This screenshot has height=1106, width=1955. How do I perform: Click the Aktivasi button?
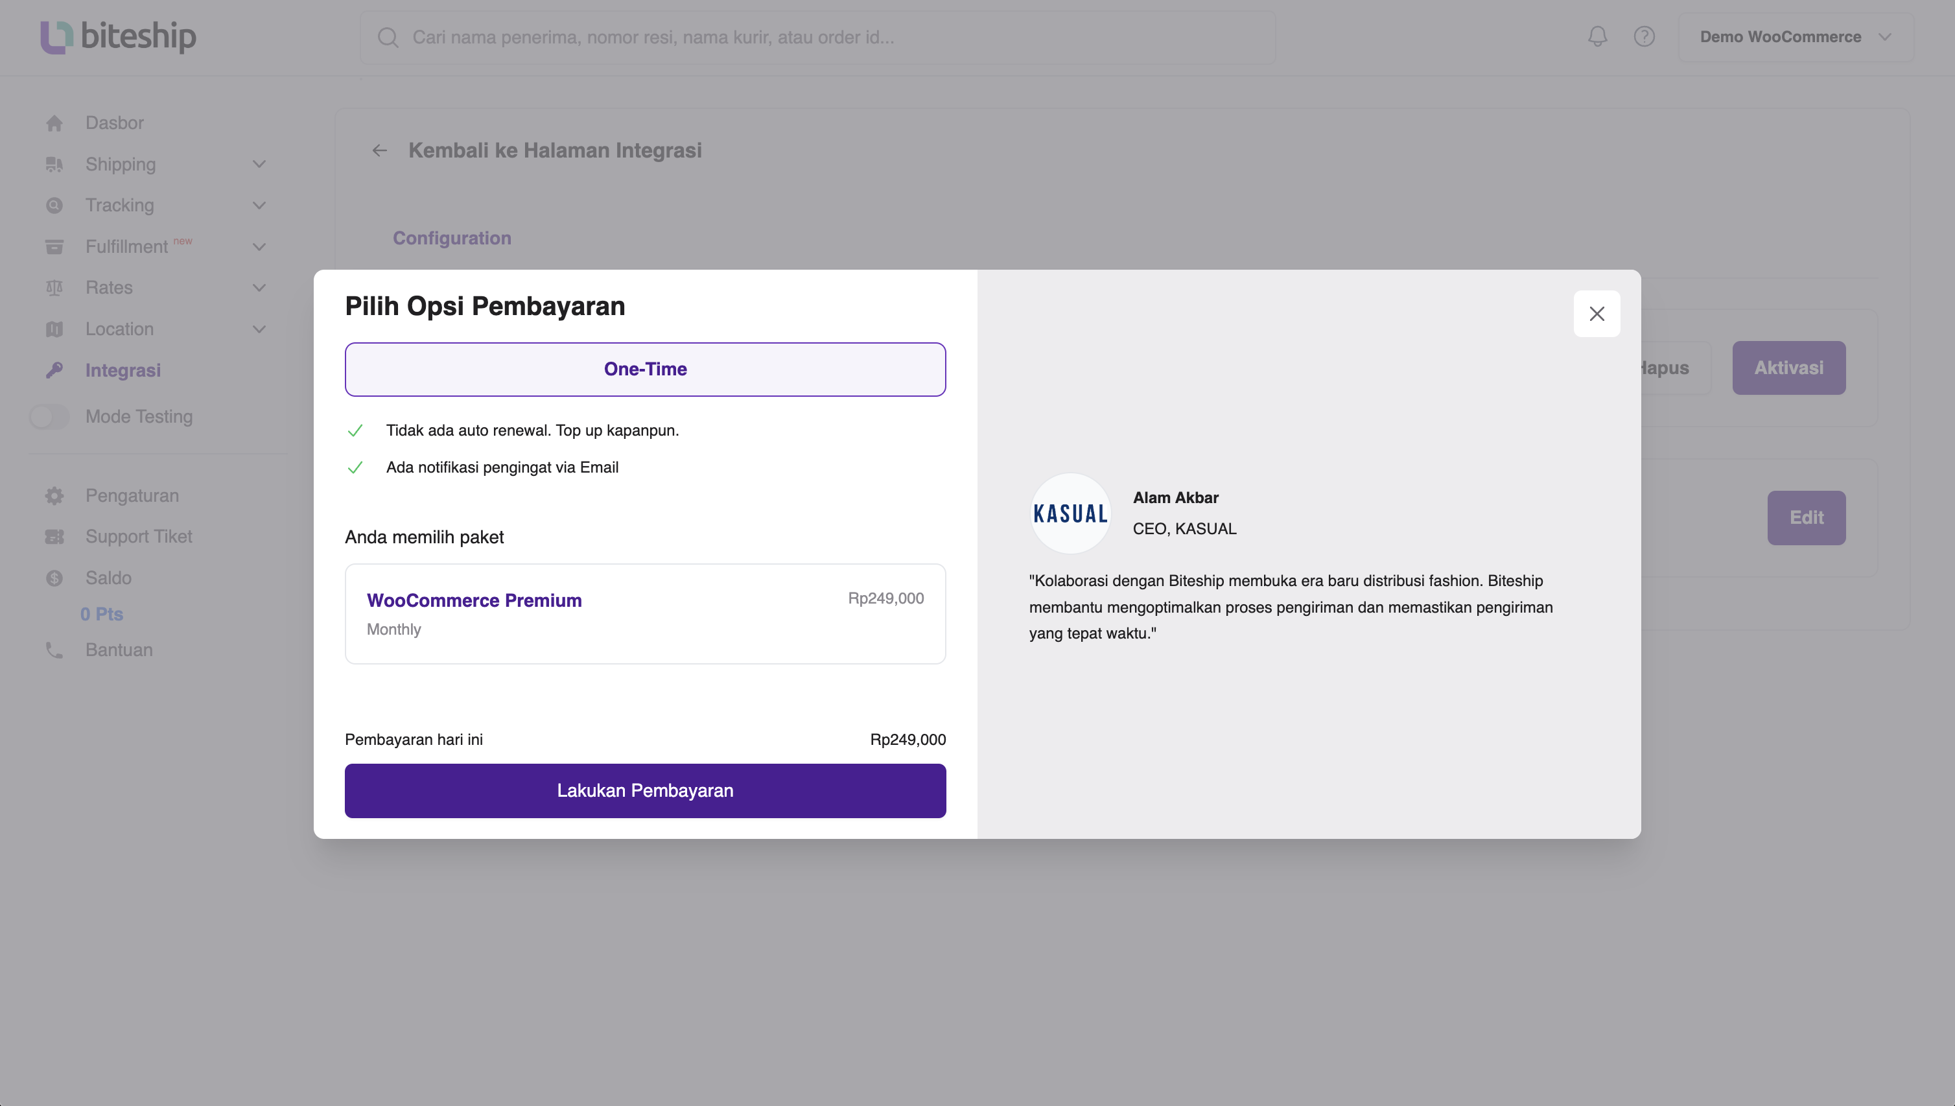pos(1788,368)
